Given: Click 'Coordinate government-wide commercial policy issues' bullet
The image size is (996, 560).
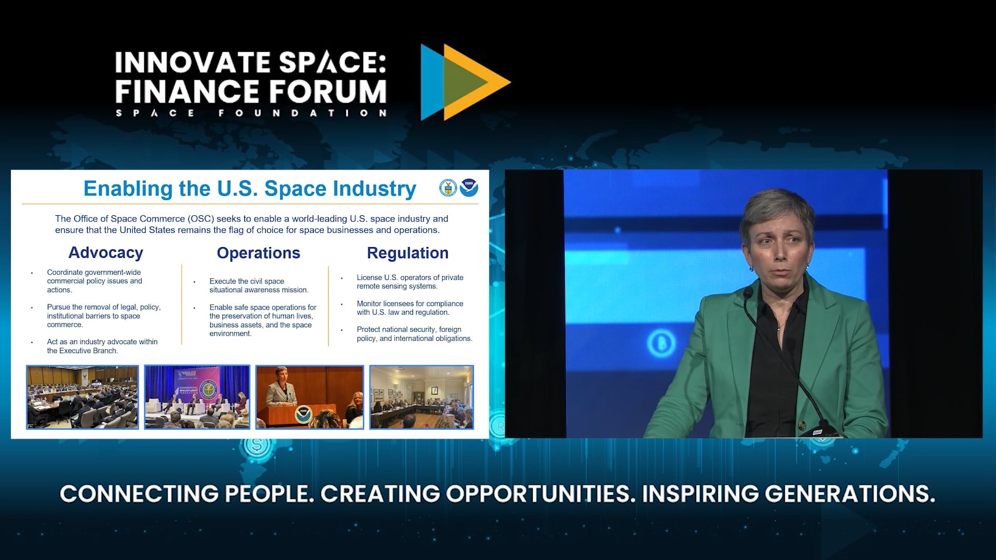Looking at the screenshot, I should [x=94, y=281].
